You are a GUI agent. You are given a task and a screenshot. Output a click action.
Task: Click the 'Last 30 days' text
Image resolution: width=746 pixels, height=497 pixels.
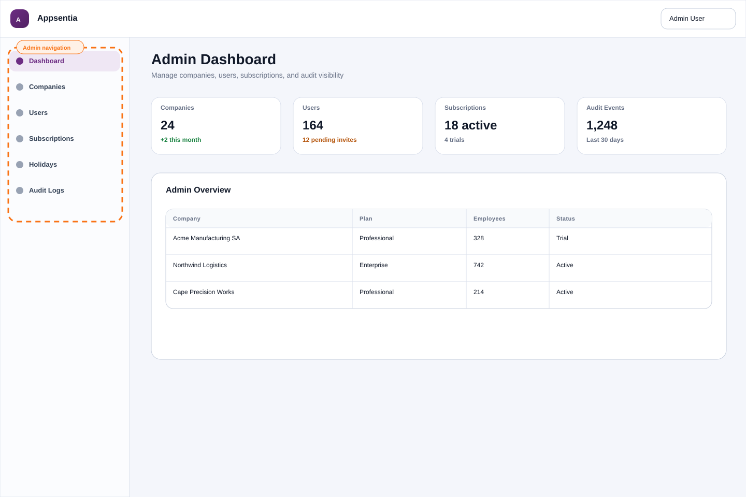[605, 140]
